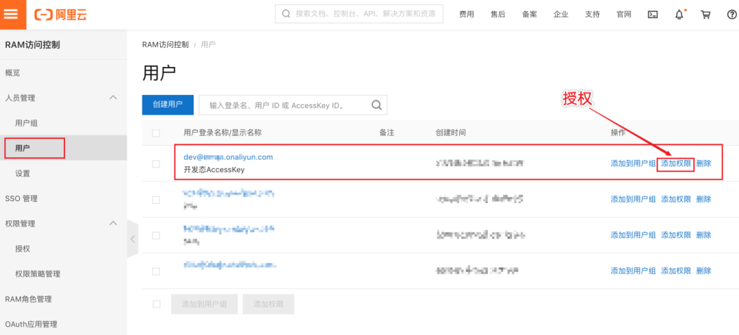Select 用户 in the sidebar
739x335 pixels.
[22, 148]
